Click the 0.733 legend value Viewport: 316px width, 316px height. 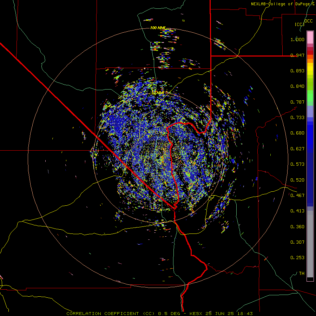click(297, 118)
